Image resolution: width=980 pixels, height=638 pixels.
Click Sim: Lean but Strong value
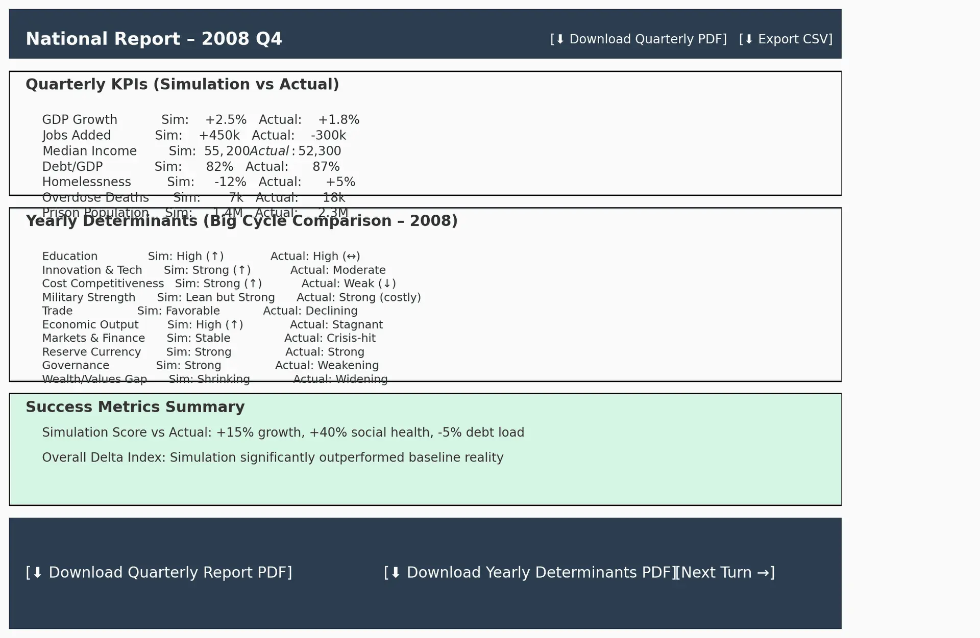[216, 297]
